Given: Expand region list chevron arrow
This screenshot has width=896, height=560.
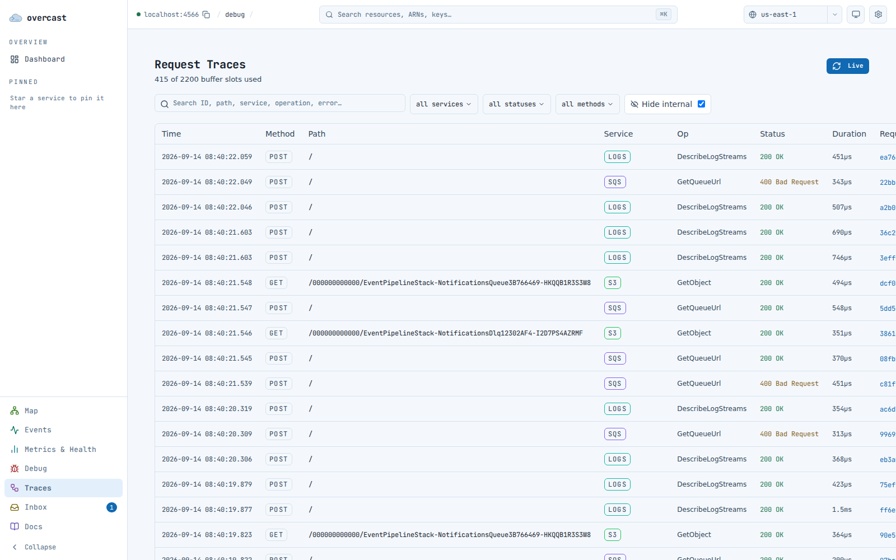Looking at the screenshot, I should [835, 15].
